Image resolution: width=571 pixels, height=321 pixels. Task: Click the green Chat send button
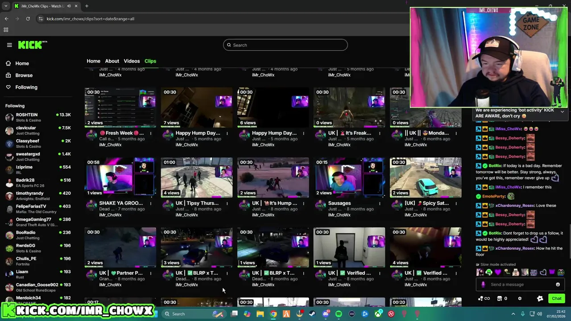coord(557,299)
